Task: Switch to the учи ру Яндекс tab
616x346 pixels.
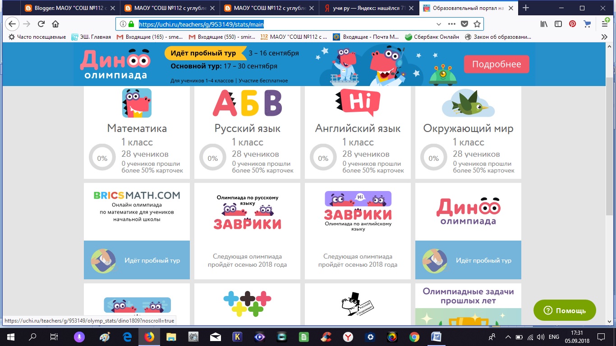Action: coord(369,8)
